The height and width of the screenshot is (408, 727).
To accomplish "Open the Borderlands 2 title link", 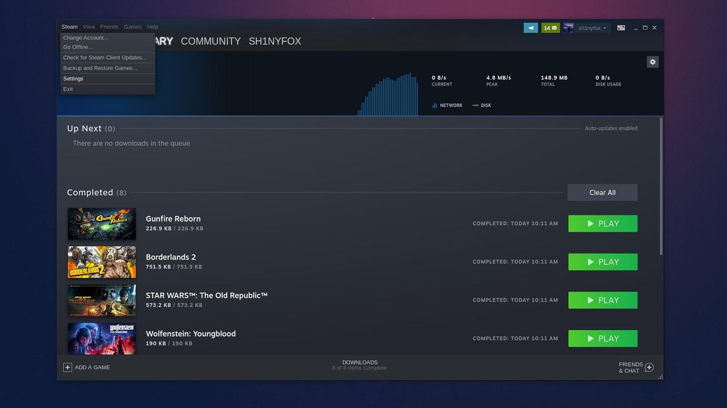I will 171,257.
